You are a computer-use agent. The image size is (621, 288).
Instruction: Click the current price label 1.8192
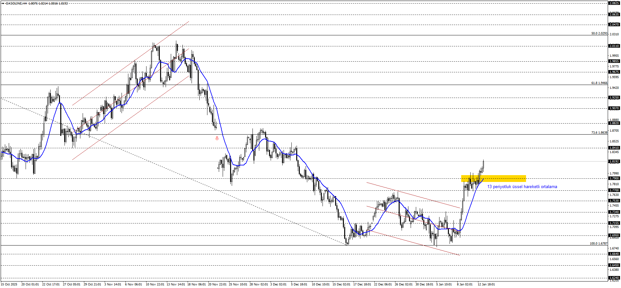614,162
